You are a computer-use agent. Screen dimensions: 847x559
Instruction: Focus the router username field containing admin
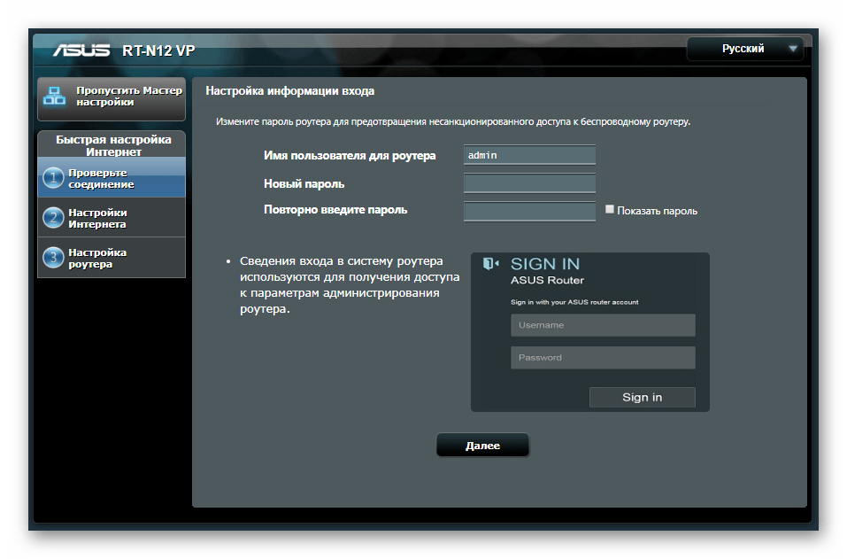pyautogui.click(x=529, y=155)
